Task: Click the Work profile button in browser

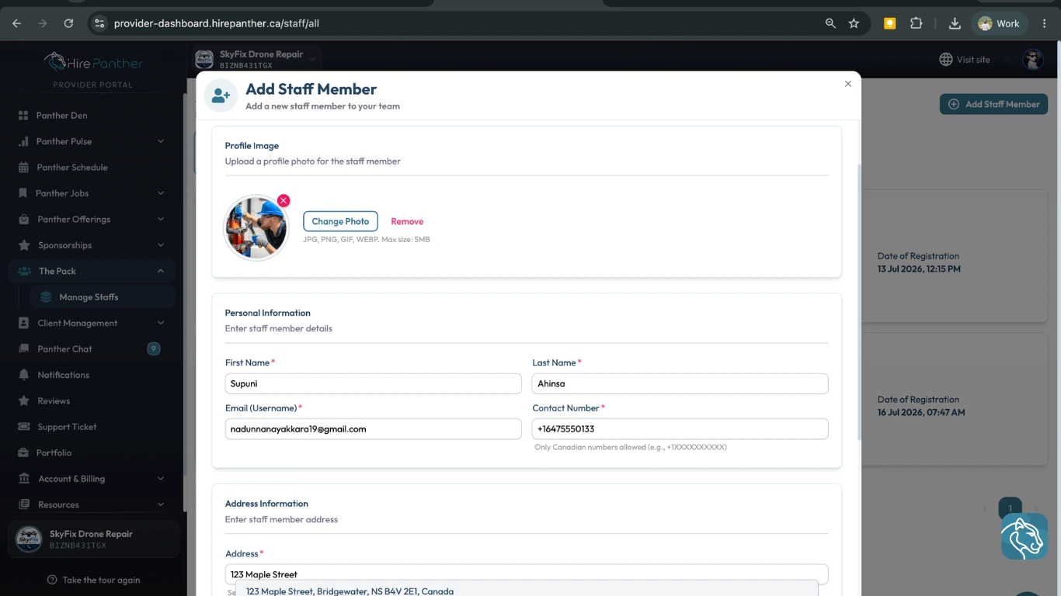Action: tap(1000, 23)
